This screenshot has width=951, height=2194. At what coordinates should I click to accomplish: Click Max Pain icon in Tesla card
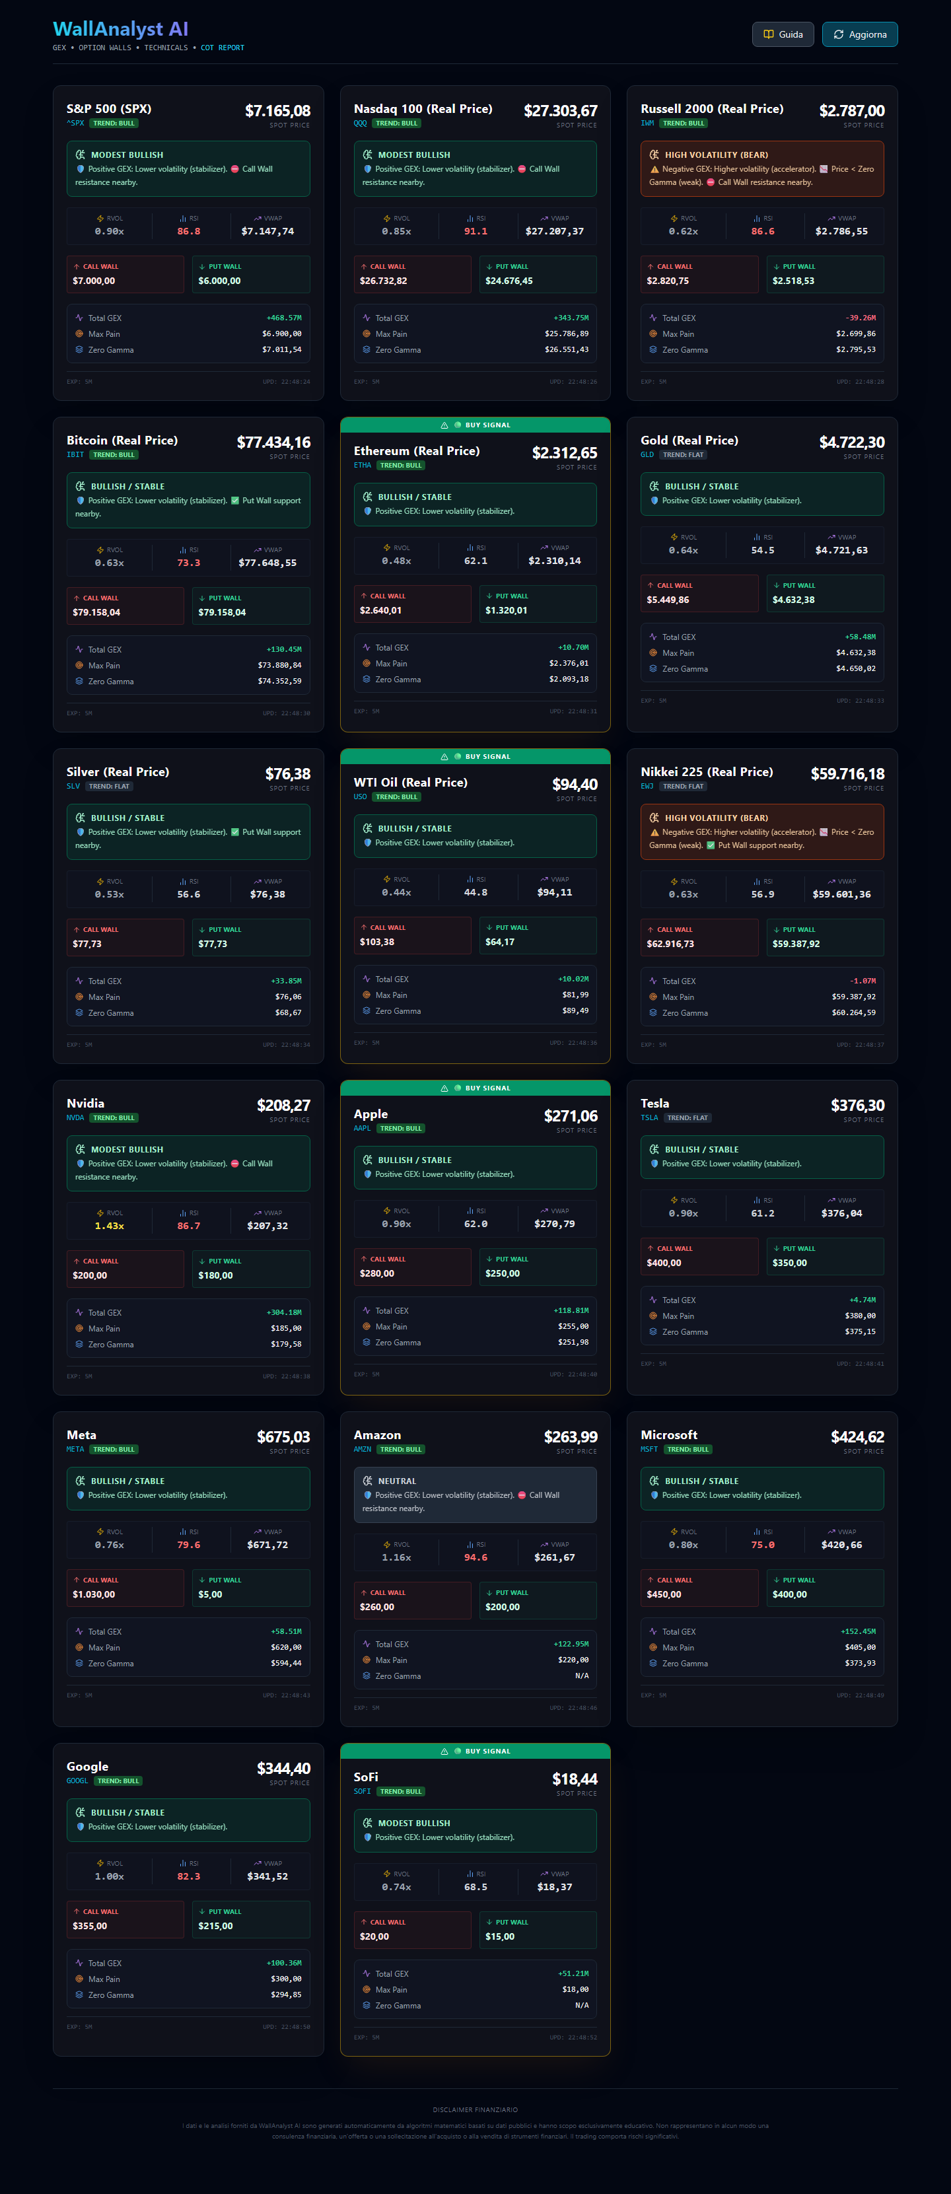tap(653, 1316)
